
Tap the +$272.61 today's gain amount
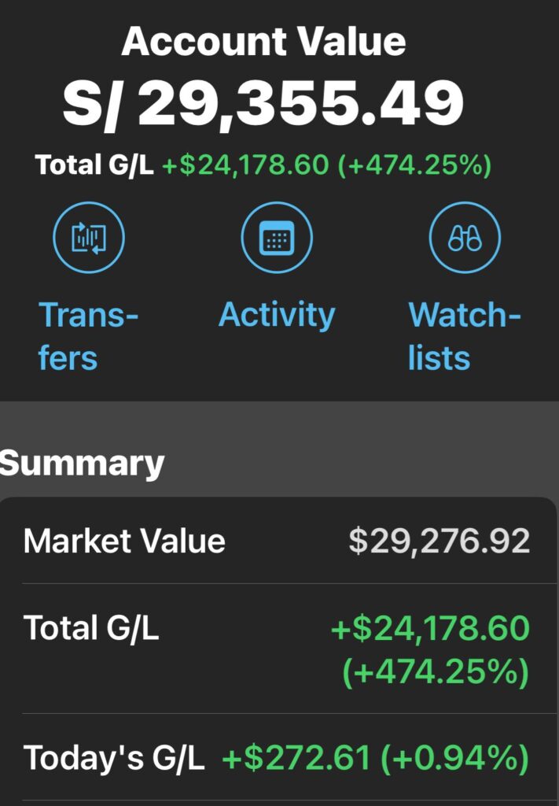[296, 758]
